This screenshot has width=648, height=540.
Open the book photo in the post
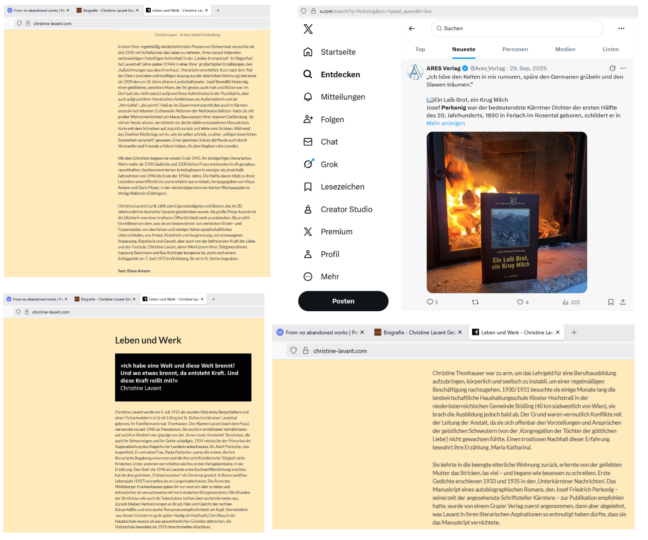(x=507, y=212)
